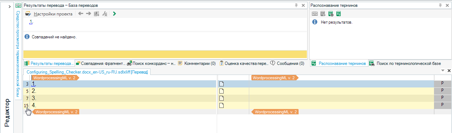The image size is (452, 133).
Task: Open Настройки проекта in translation results toolbar
Action: click(53, 14)
